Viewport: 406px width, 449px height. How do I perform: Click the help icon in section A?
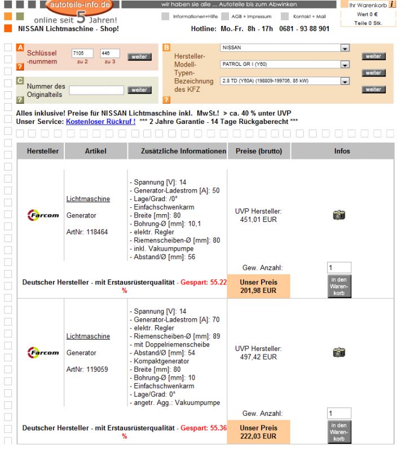[20, 66]
